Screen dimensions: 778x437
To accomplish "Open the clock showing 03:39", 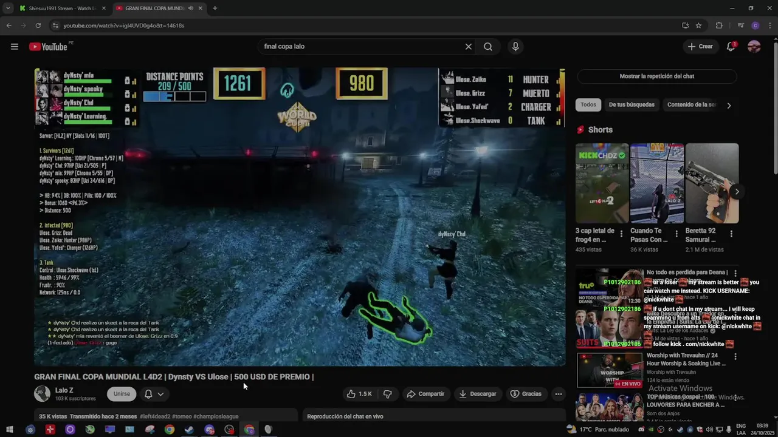I will point(763,430).
